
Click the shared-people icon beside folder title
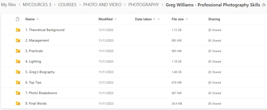pyautogui.click(x=264, y=5)
